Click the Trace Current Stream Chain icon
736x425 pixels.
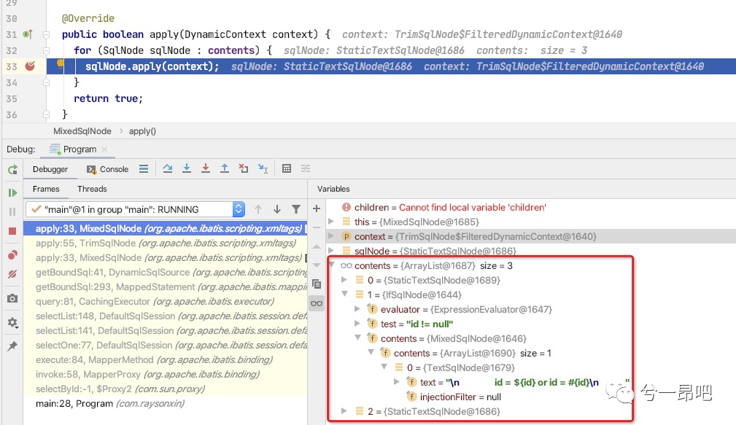tap(306, 168)
